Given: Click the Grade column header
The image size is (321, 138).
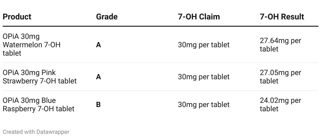Looking at the screenshot, I should [107, 17].
